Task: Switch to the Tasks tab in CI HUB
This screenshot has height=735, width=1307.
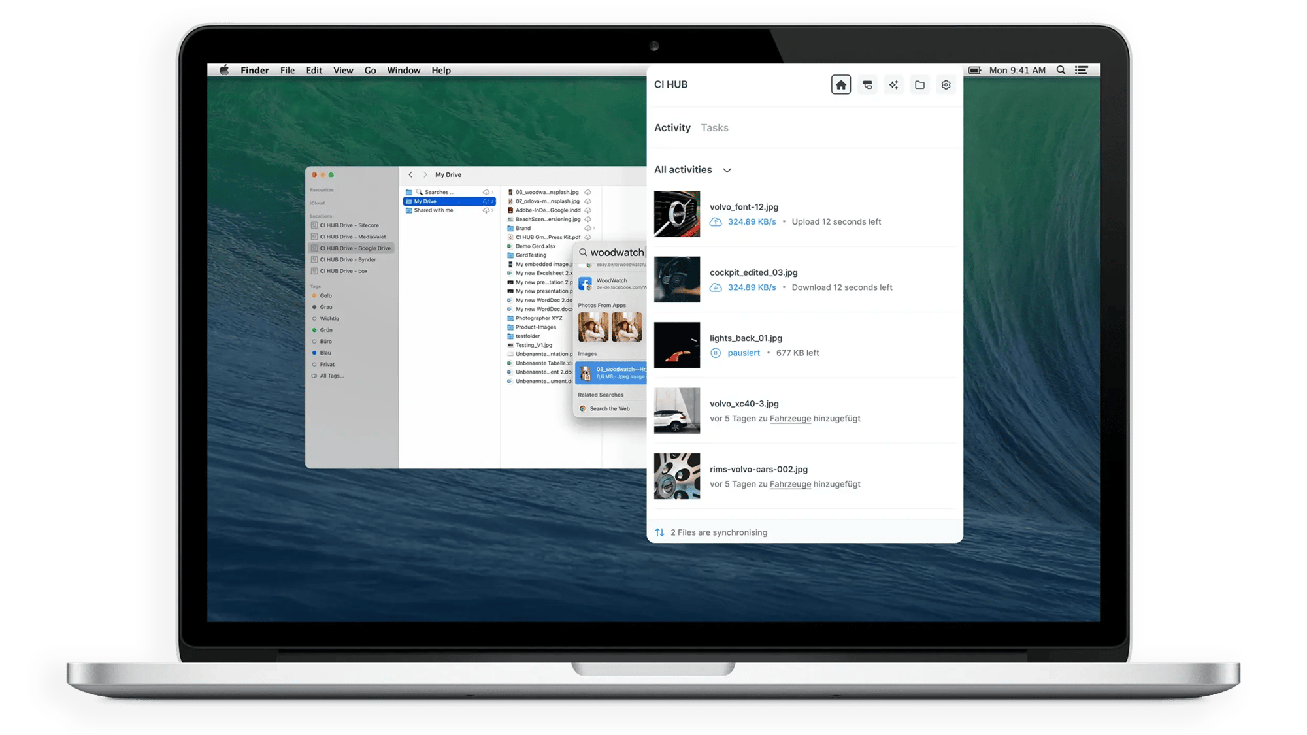Action: tap(714, 127)
